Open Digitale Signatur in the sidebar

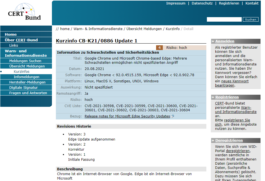(x=26, y=88)
